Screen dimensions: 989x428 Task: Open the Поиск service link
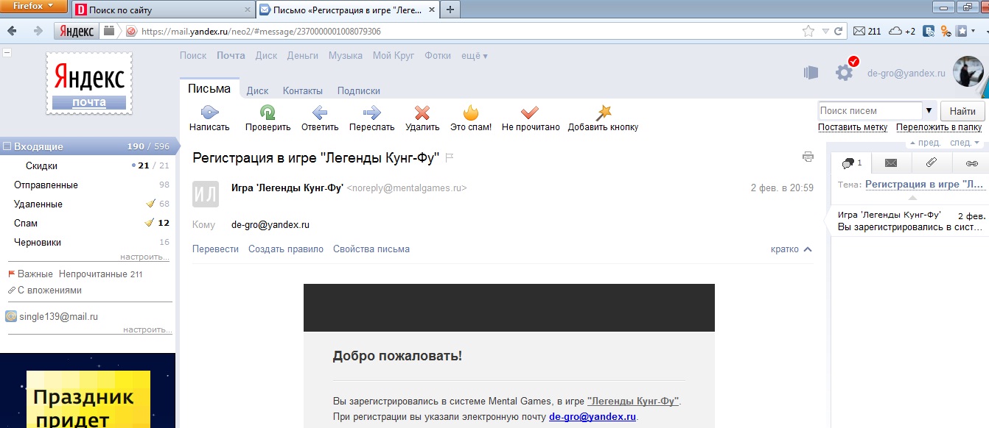click(193, 55)
